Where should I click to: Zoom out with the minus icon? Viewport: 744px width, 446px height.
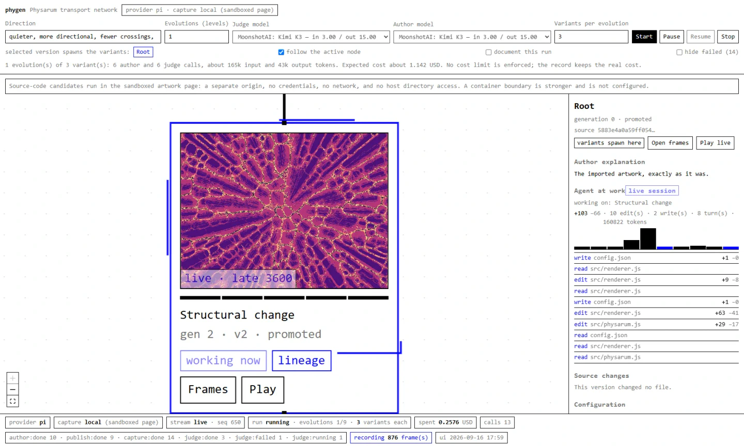click(12, 390)
